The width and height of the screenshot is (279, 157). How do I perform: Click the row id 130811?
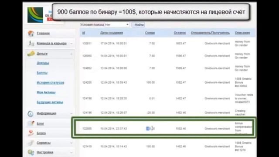click(x=87, y=43)
